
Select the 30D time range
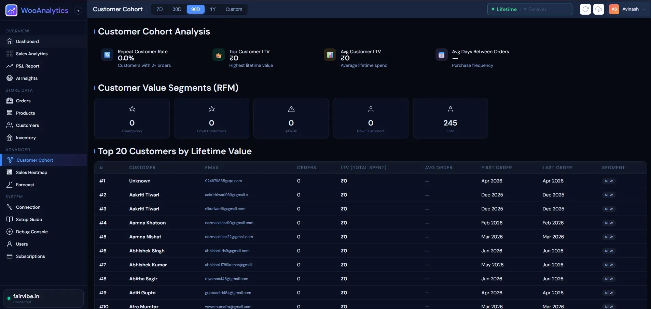point(177,9)
